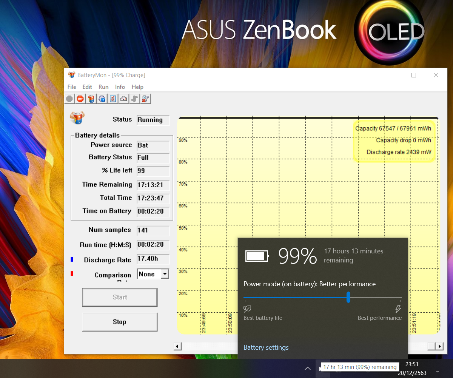
Task: Open the Run menu
Action: point(103,87)
